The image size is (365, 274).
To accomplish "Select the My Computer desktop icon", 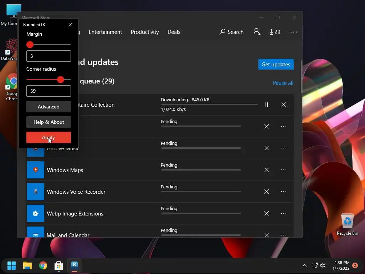I will 9,15.
